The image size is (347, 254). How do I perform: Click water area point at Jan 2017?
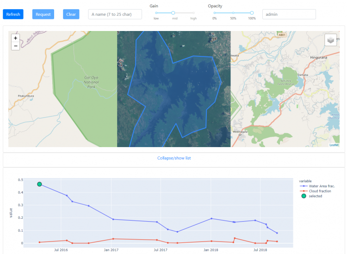point(113,219)
